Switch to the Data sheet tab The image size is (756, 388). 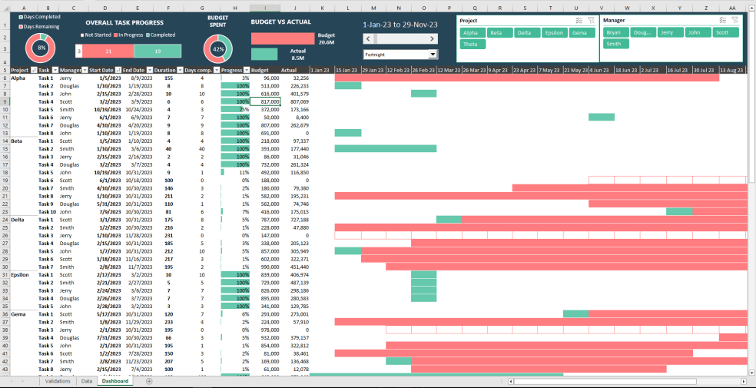[x=87, y=381]
